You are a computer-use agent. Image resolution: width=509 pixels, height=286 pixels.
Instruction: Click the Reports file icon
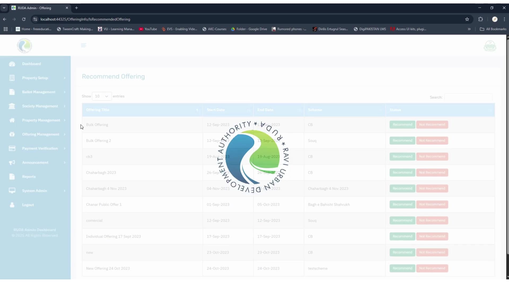(12, 177)
